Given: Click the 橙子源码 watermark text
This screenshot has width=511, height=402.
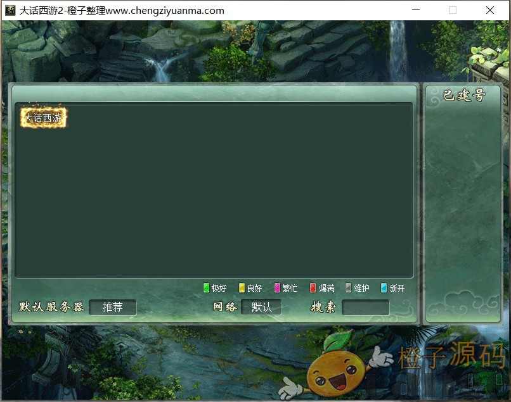Looking at the screenshot, I should (x=451, y=356).
